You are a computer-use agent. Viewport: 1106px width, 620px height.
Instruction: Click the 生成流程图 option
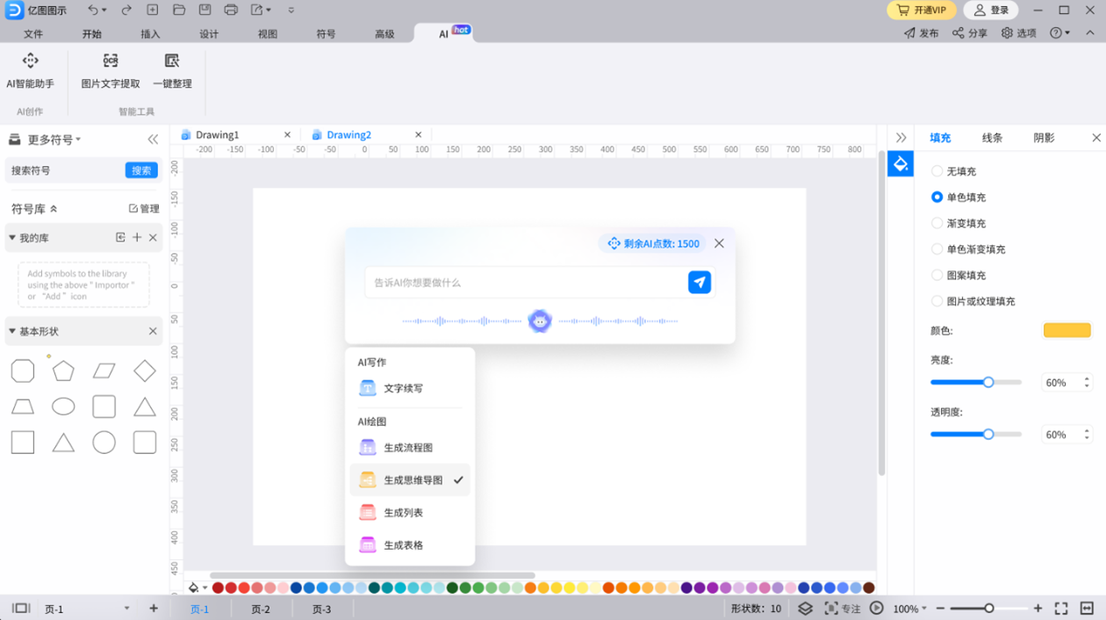[408, 448]
